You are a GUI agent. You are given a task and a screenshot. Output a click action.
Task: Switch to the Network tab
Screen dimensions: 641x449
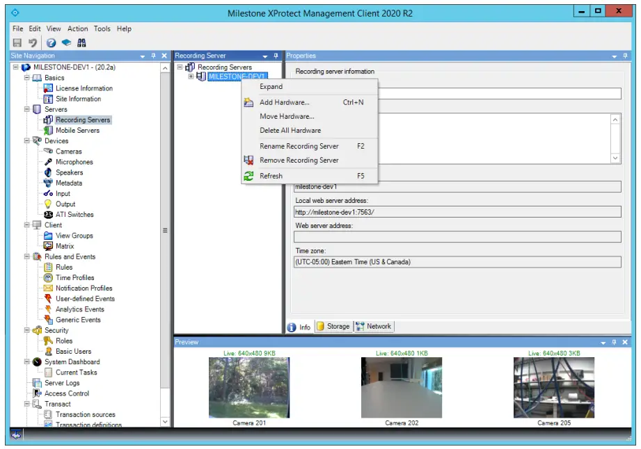374,327
